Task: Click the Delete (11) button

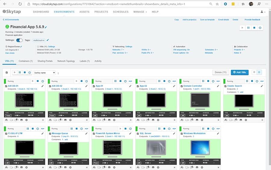Action: tap(220, 72)
